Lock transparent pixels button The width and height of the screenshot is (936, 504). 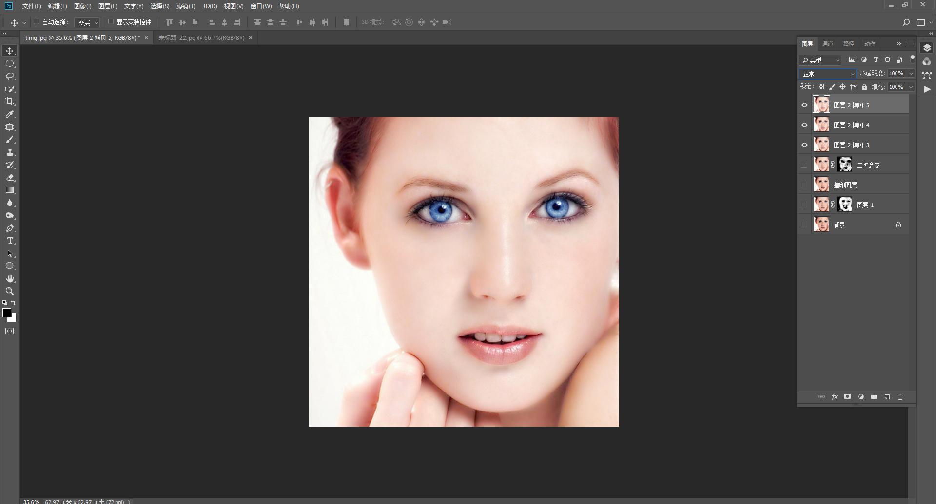(821, 87)
